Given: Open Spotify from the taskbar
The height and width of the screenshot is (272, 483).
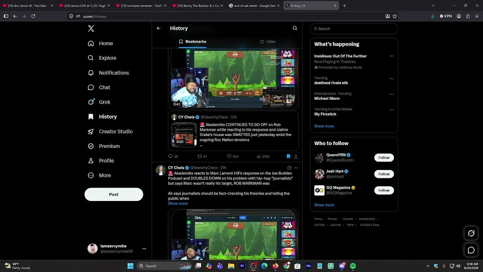Looking at the screenshot, I should [x=353, y=266].
